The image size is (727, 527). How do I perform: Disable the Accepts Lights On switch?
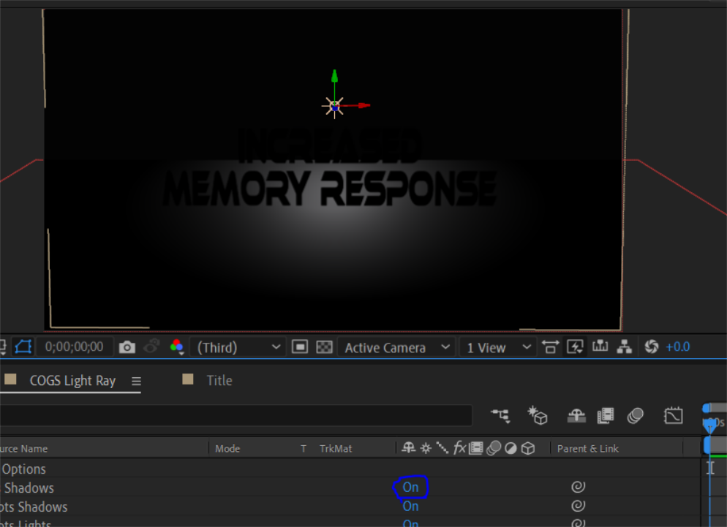click(x=410, y=523)
